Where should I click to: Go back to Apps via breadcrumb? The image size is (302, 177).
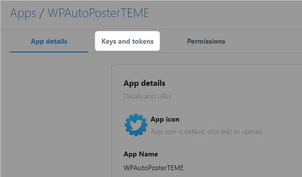(x=23, y=13)
